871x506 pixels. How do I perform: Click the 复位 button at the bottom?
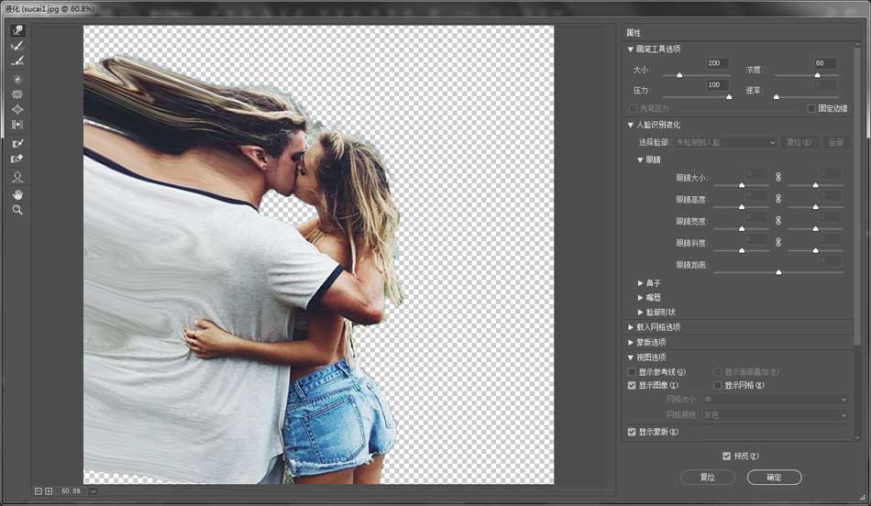[x=709, y=477]
